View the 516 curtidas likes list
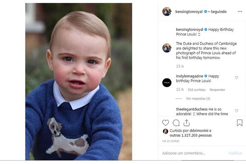246x164 pixels. click(x=196, y=90)
